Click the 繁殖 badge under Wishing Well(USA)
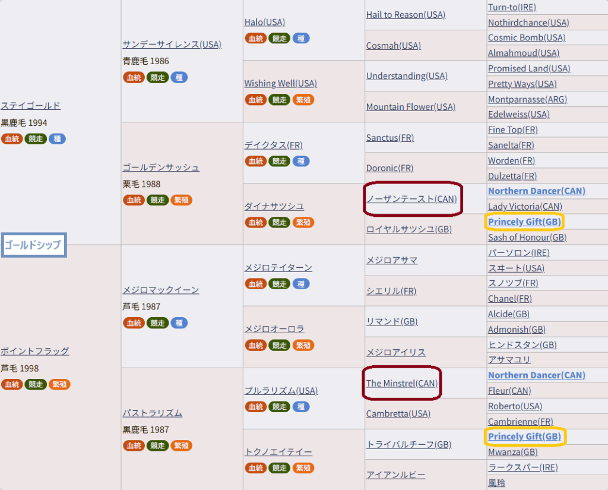This screenshot has width=608, height=490. tap(303, 100)
